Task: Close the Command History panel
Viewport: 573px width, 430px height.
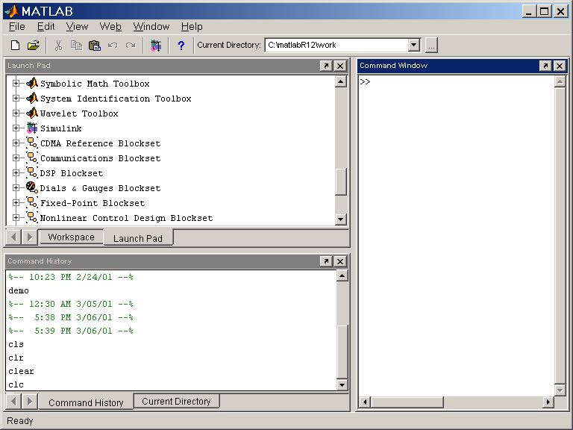Action: [340, 261]
